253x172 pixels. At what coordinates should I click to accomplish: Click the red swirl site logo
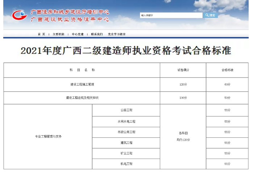pyautogui.click(x=20, y=15)
